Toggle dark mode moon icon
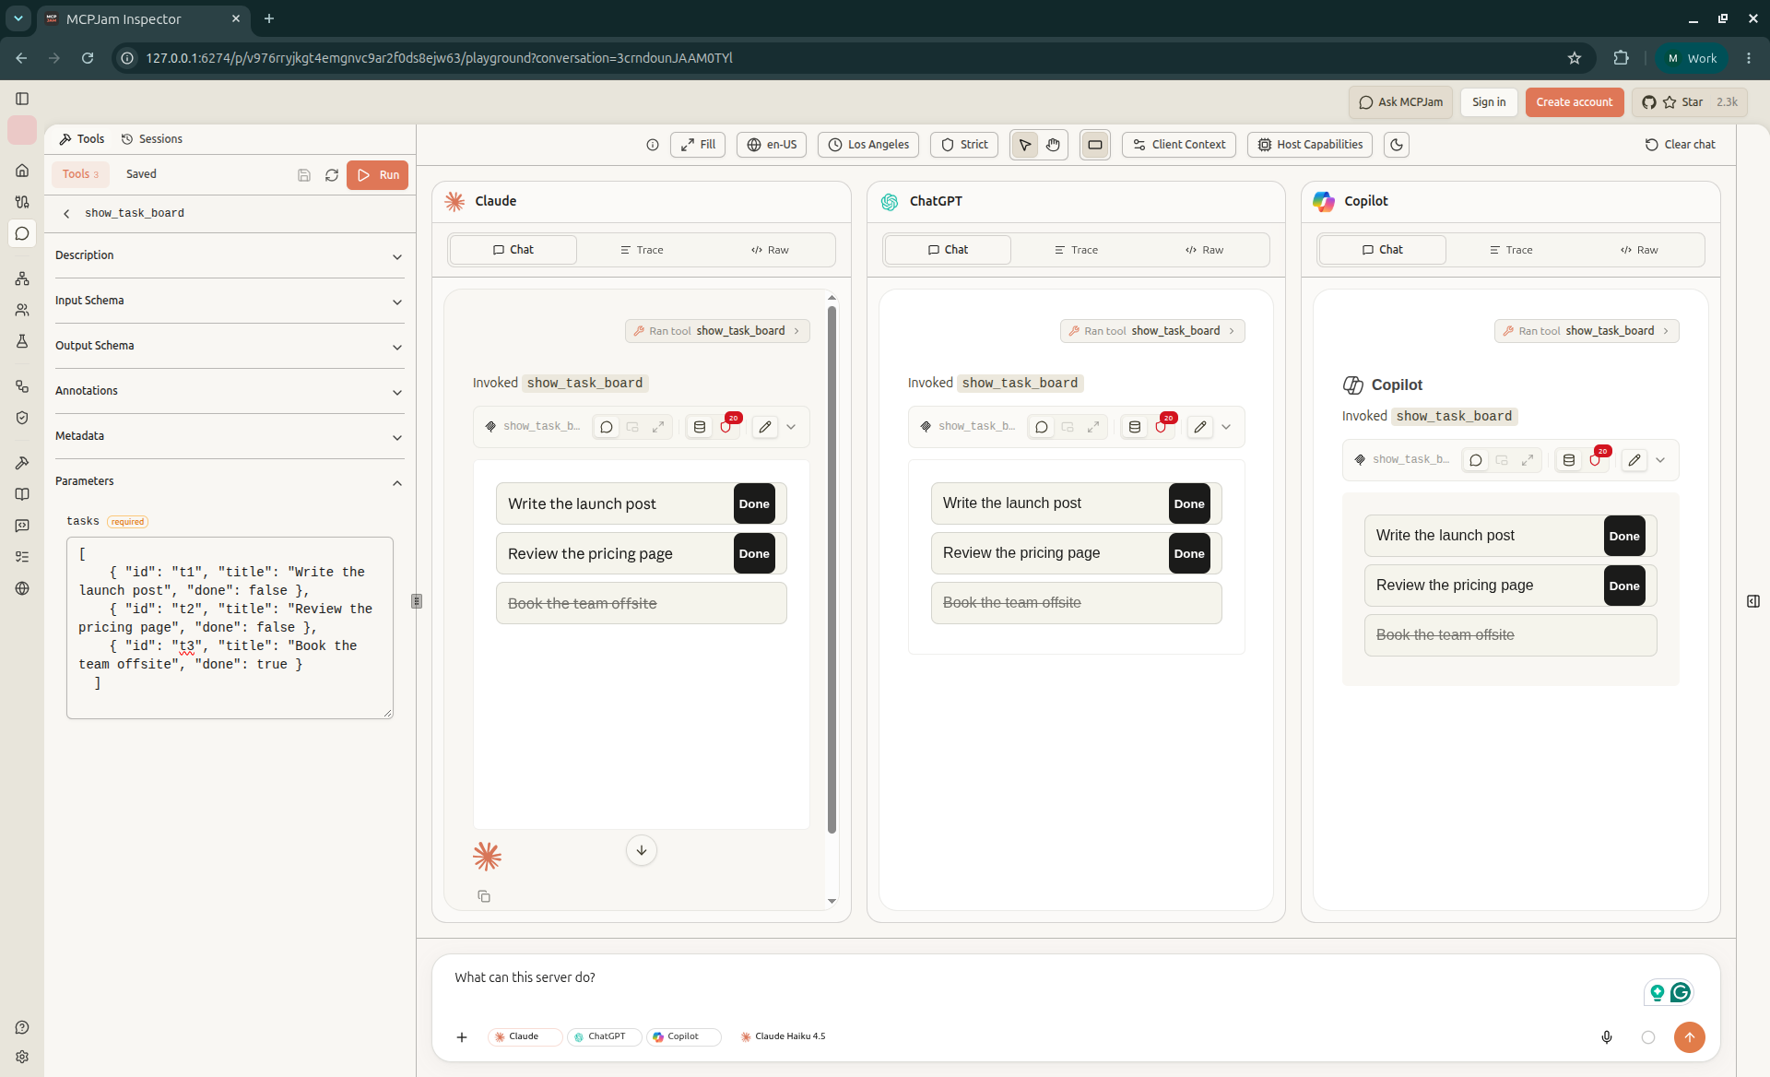Screen dimensions: 1770x1077 1397,145
